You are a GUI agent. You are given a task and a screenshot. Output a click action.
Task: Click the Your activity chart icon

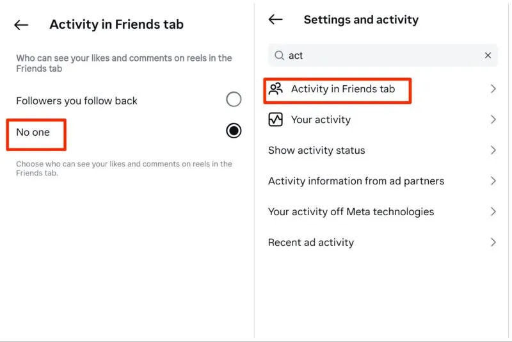(276, 120)
